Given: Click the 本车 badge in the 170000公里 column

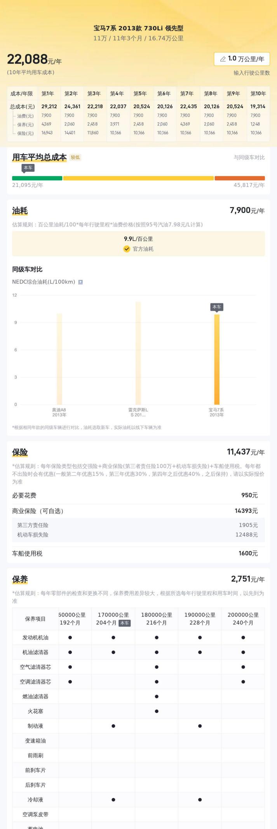Looking at the screenshot, I should (x=124, y=623).
